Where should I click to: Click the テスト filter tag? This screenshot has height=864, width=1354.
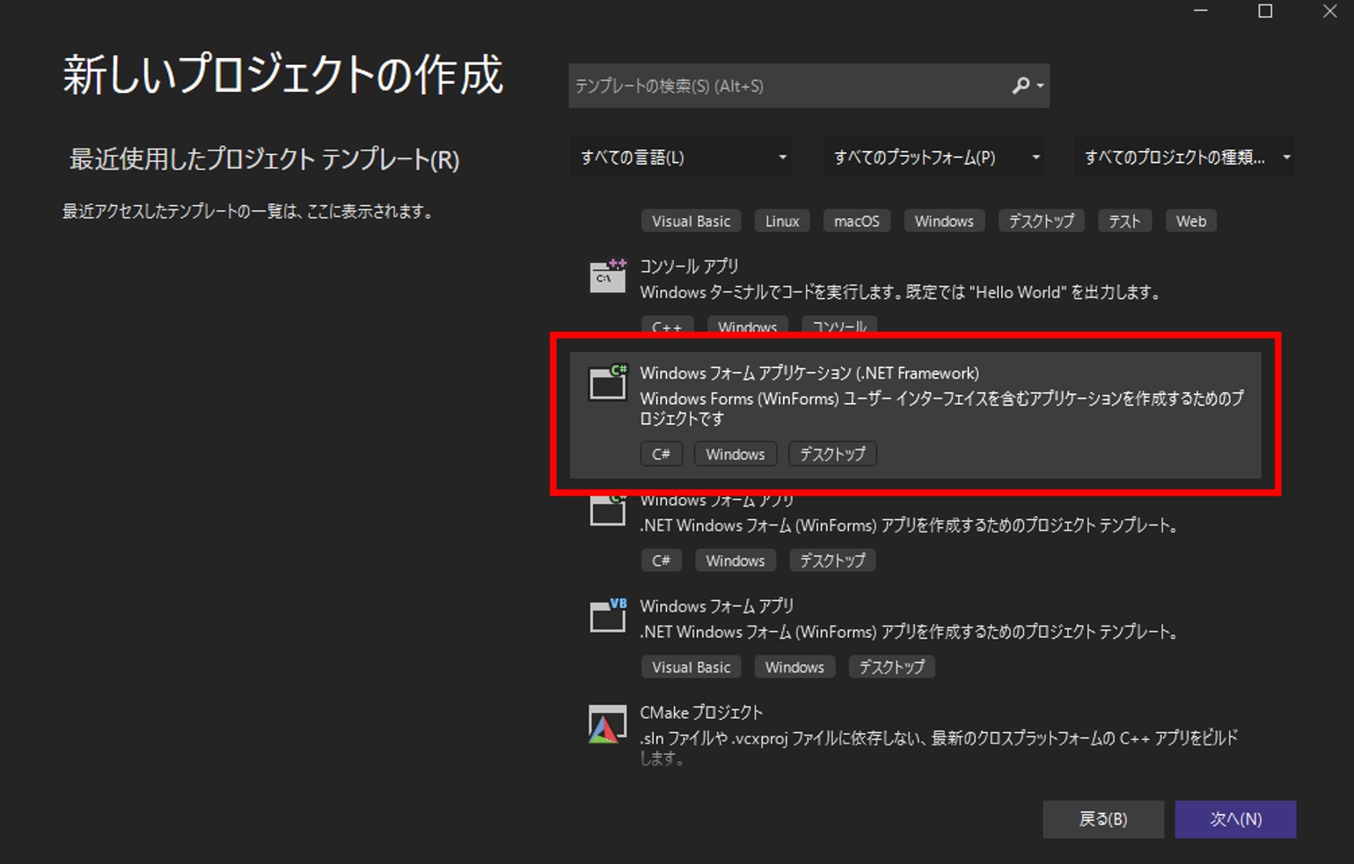point(1124,221)
